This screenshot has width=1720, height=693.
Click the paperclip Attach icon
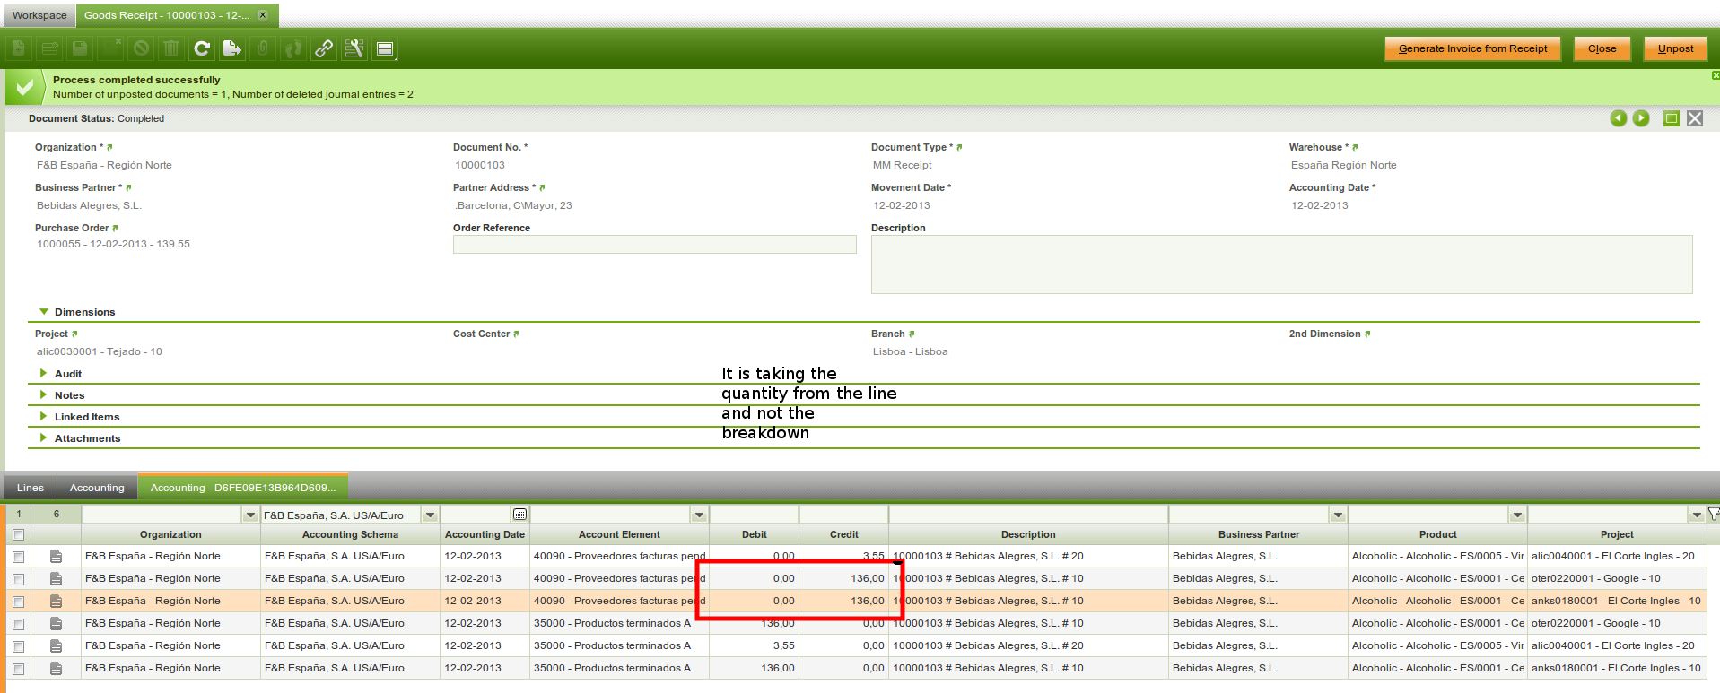pos(263,48)
